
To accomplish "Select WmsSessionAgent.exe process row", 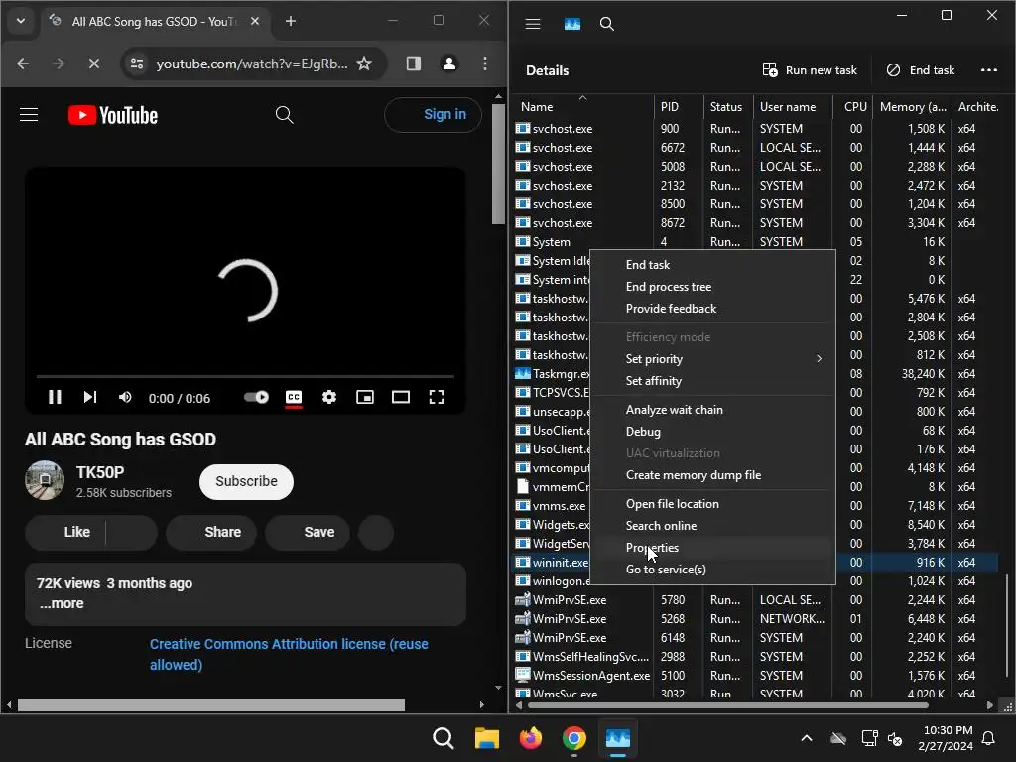I will [755, 675].
